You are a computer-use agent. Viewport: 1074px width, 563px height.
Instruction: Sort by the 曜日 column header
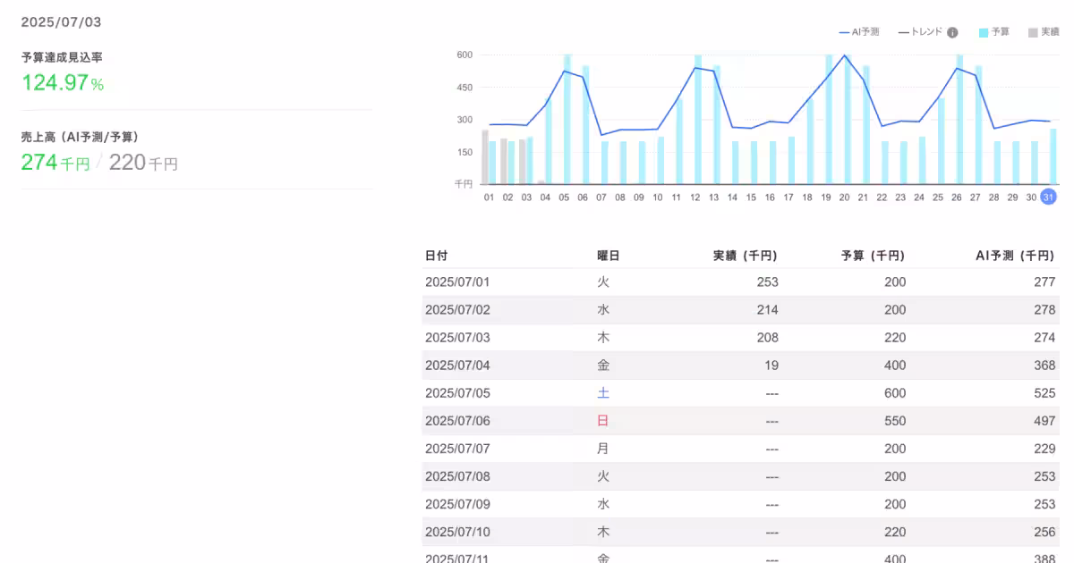(608, 256)
